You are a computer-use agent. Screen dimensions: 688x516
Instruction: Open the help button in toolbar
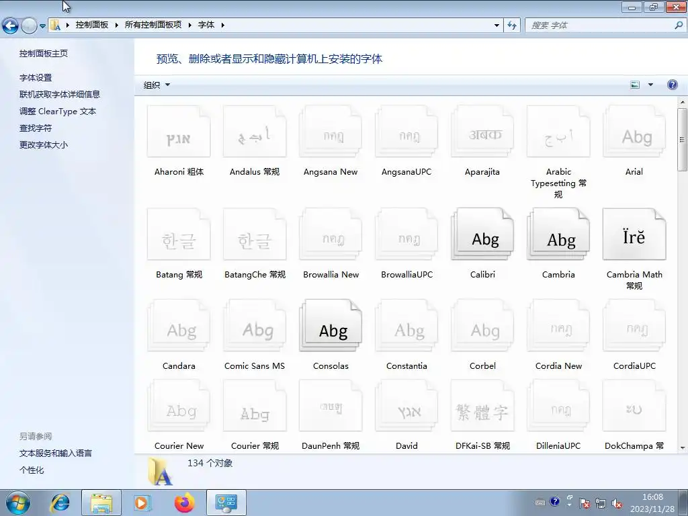[672, 85]
